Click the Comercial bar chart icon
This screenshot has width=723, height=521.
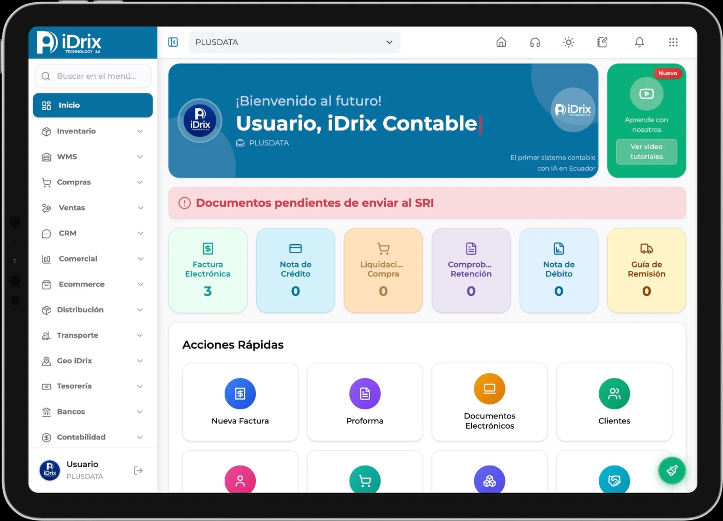click(46, 259)
